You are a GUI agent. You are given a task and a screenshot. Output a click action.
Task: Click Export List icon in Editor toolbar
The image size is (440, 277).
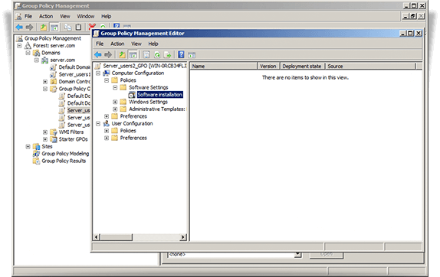point(167,54)
